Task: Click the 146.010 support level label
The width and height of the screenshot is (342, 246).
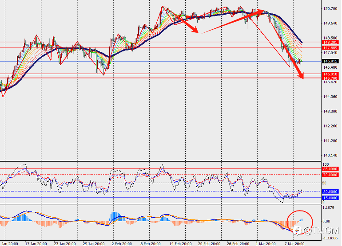Action: point(330,74)
